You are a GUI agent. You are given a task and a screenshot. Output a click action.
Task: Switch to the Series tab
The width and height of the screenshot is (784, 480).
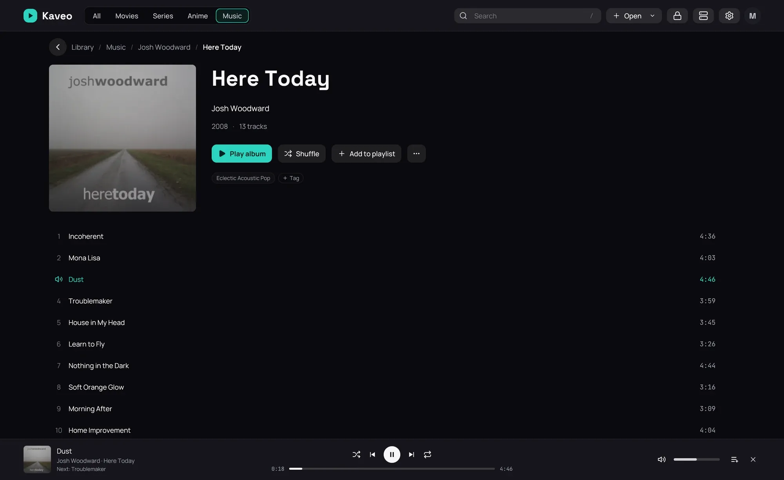pyautogui.click(x=163, y=16)
